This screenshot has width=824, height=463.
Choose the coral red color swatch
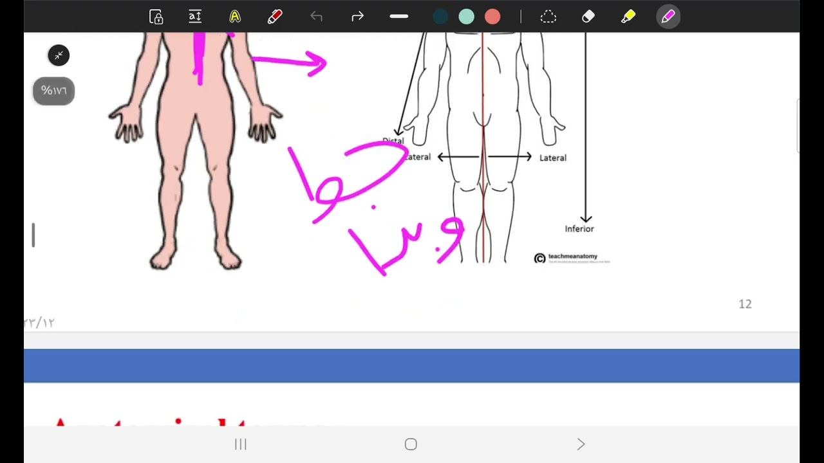pyautogui.click(x=492, y=17)
